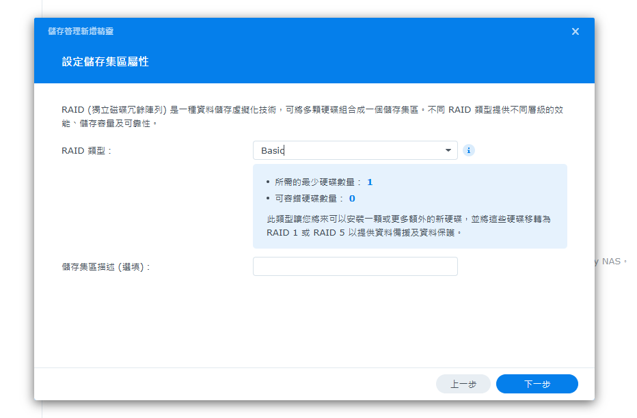The height and width of the screenshot is (418, 637).
Task: Click the '儲存集區描述 (選填)' label
Action: click(x=105, y=267)
